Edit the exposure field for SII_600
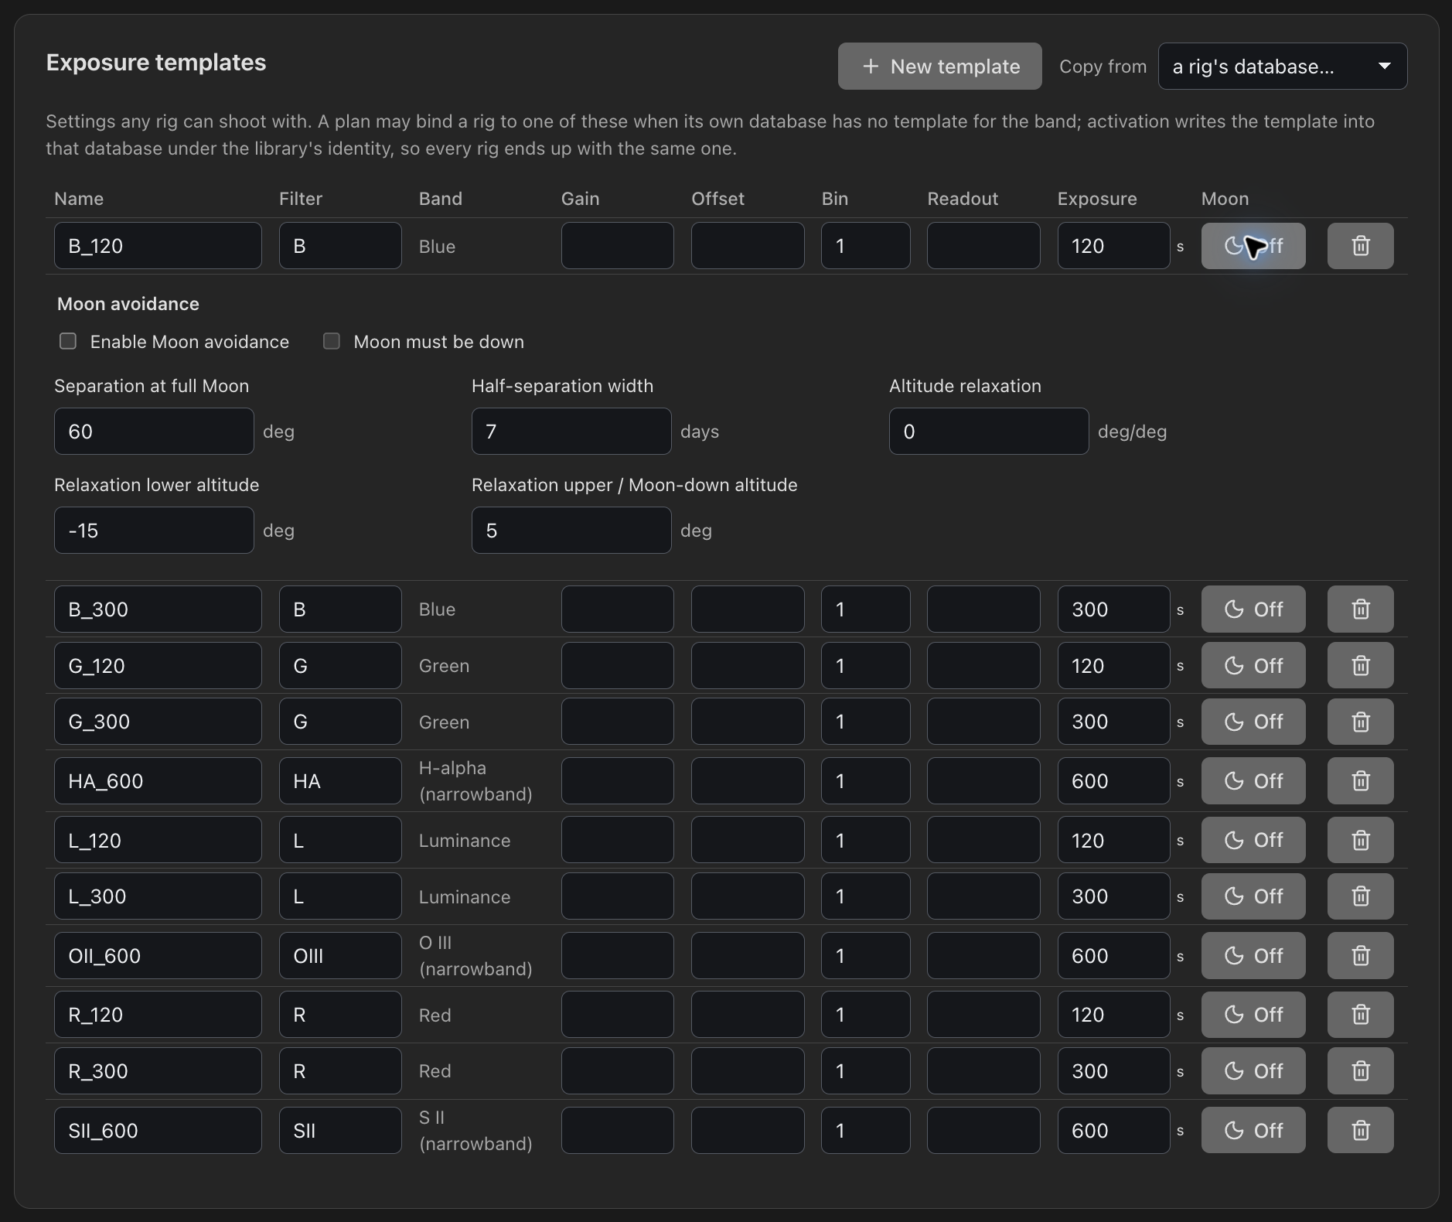 click(1113, 1131)
